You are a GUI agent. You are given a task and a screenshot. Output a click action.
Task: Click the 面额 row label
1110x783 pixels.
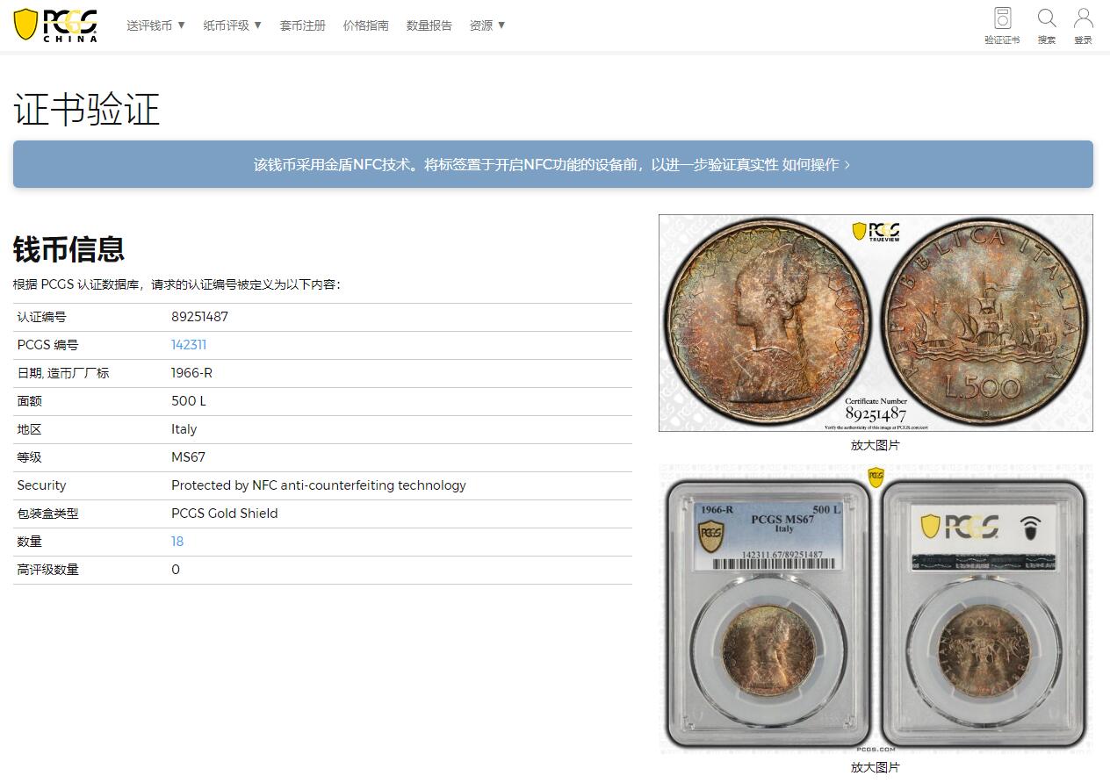[x=29, y=401]
